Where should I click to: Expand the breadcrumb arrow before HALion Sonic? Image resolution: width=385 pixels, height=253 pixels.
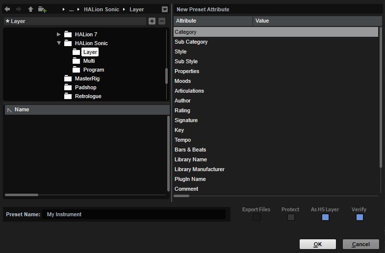pos(78,9)
